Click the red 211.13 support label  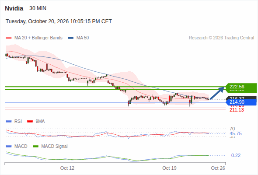point(237,110)
